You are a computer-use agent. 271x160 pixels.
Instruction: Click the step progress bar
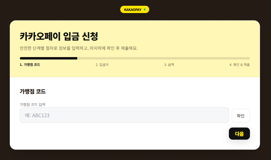[x=135, y=58]
